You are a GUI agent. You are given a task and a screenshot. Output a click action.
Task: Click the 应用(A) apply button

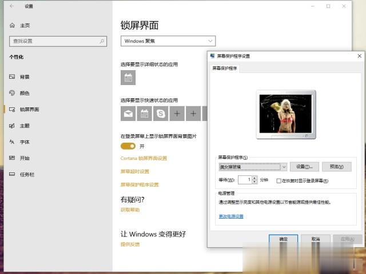348,239
